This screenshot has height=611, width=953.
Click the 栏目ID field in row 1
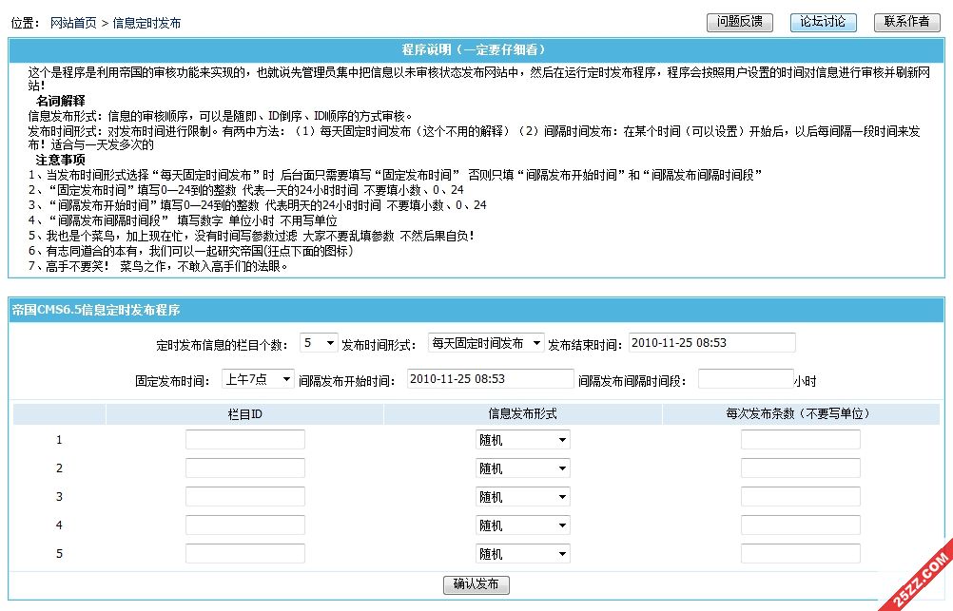245,440
